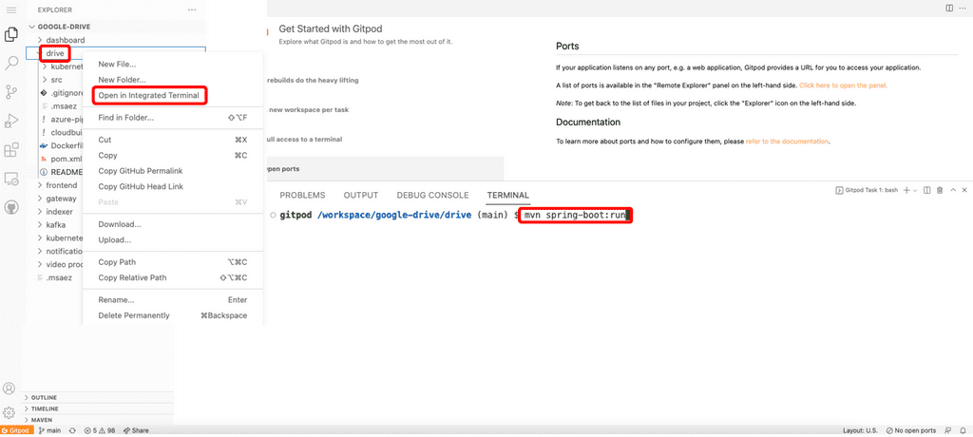973x437 pixels.
Task: Maximize the terminal panel with the chevron
Action: (953, 191)
